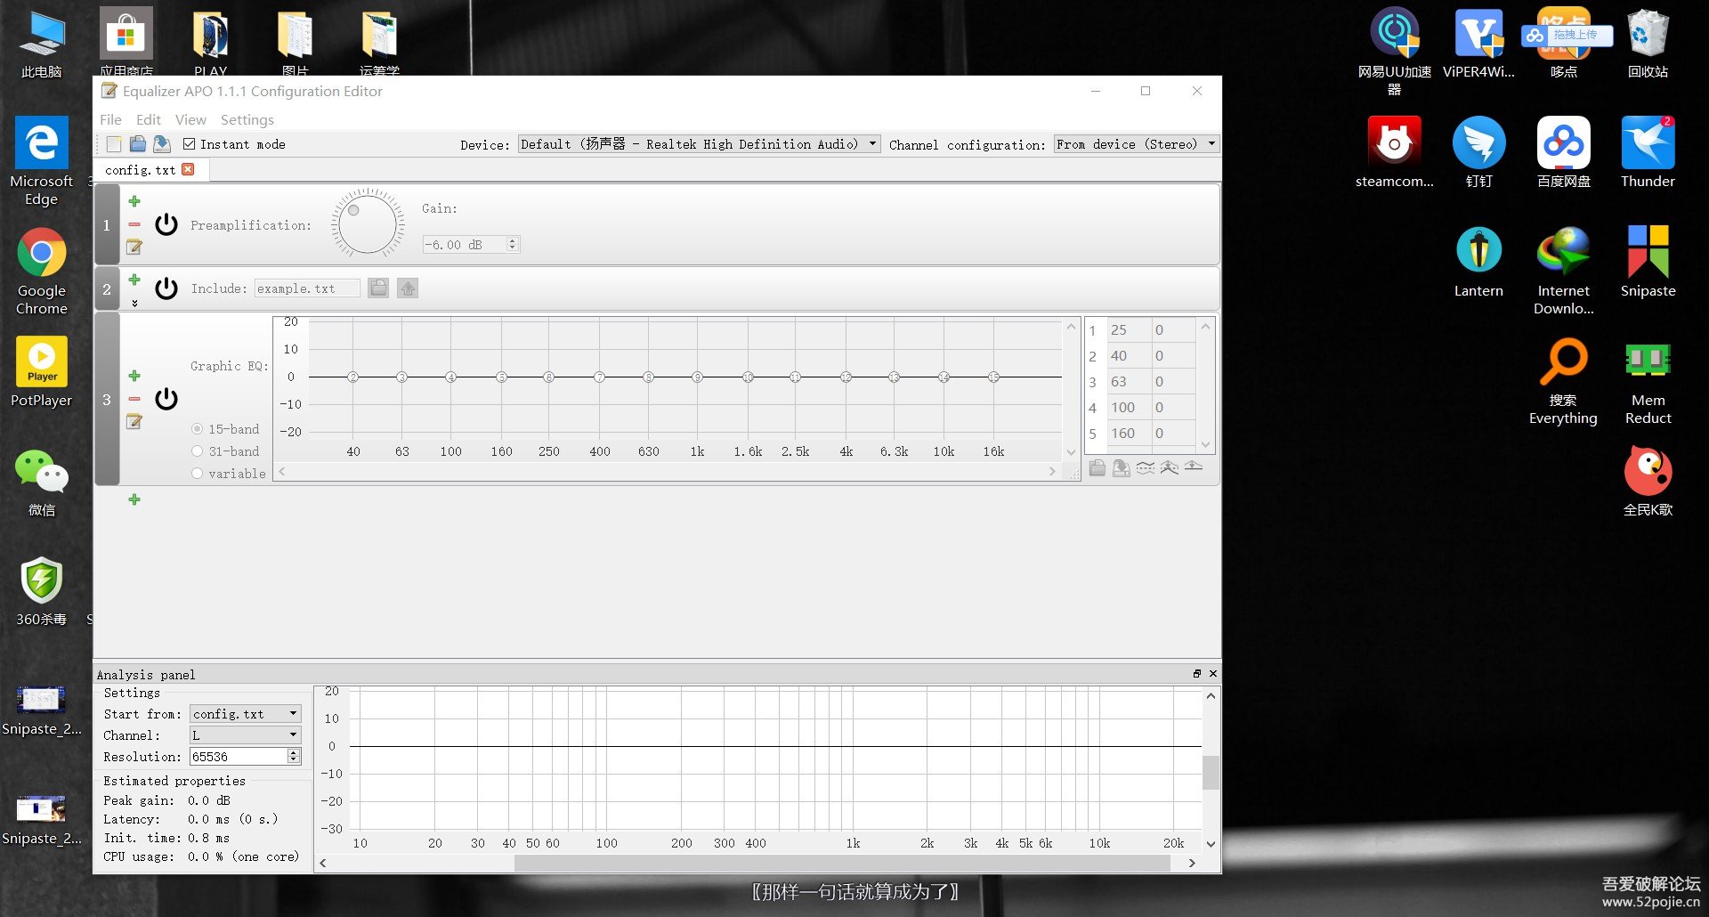Export the Graphic EQ response to file
Image resolution: width=1709 pixels, height=917 pixels.
click(1122, 468)
